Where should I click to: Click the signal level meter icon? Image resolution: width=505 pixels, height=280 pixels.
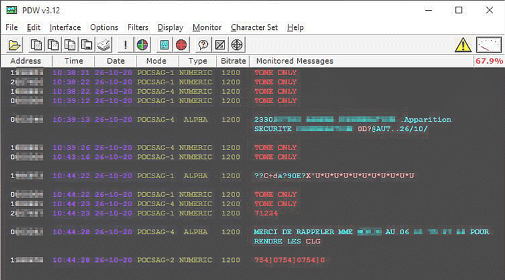coord(489,45)
